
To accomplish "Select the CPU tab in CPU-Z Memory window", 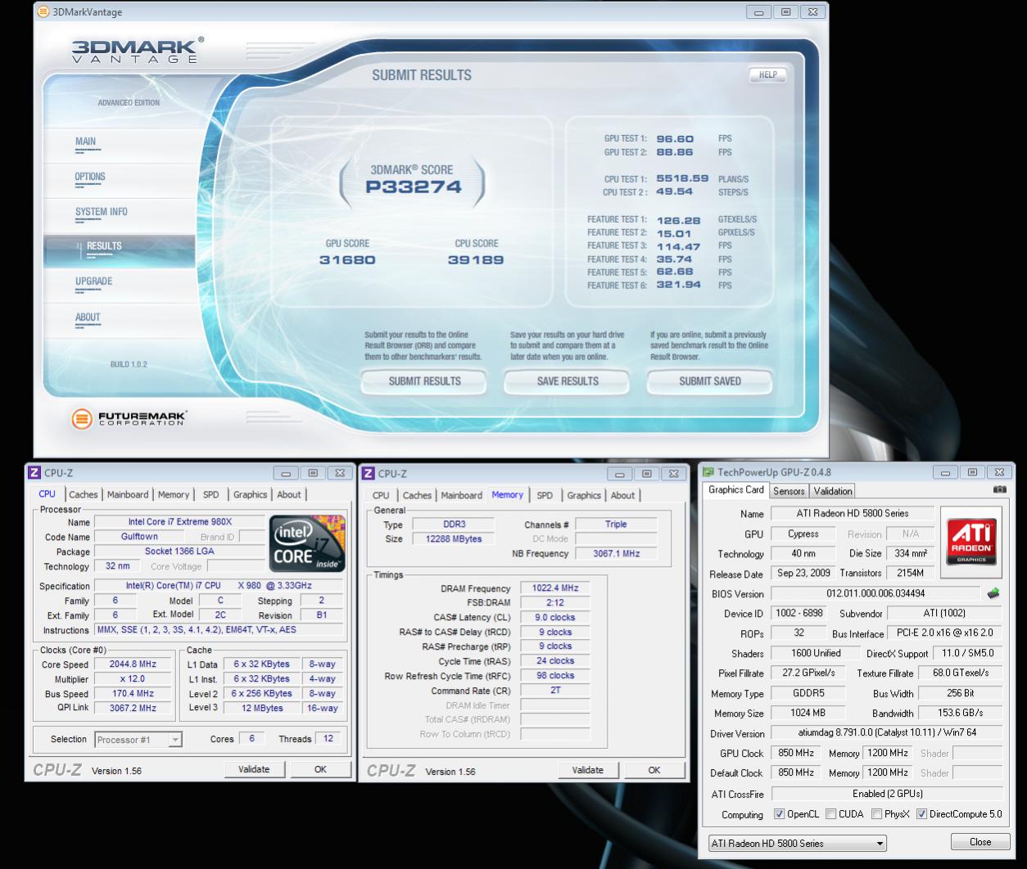I will 381,495.
